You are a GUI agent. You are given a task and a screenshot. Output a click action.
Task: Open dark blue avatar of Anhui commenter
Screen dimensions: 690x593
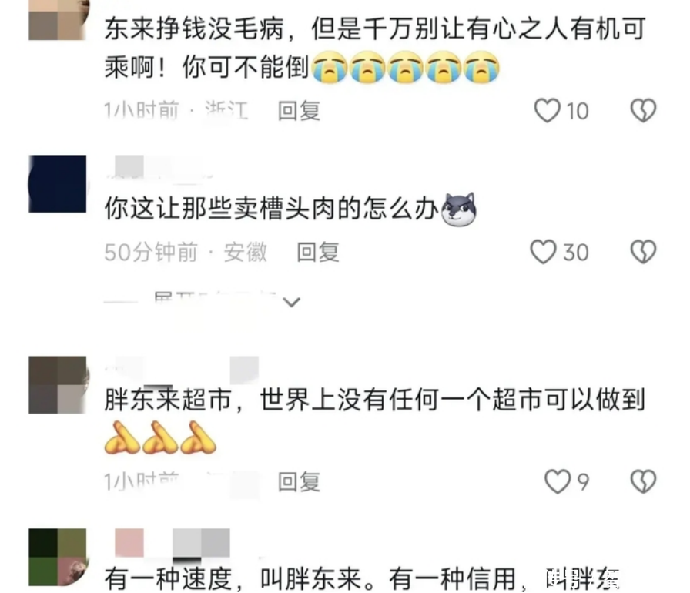pos(58,184)
